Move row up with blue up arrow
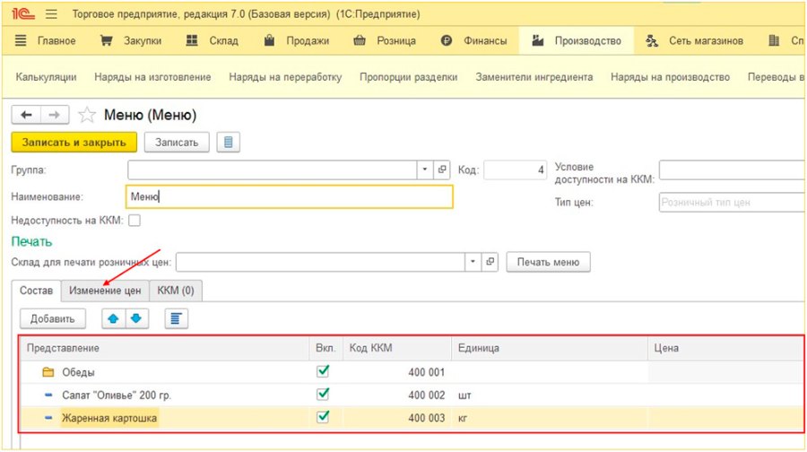 point(113,318)
